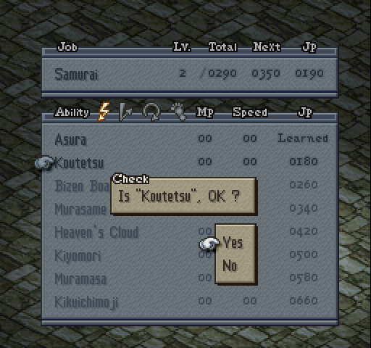Click the hand cursor next to Yes
371x348 pixels.
tap(209, 244)
